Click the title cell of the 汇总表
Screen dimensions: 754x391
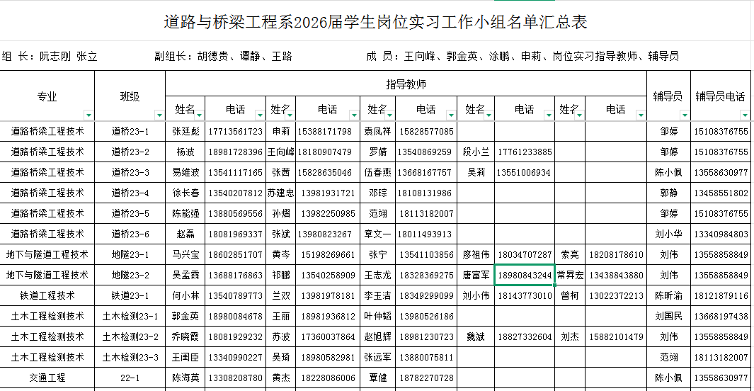click(375, 23)
